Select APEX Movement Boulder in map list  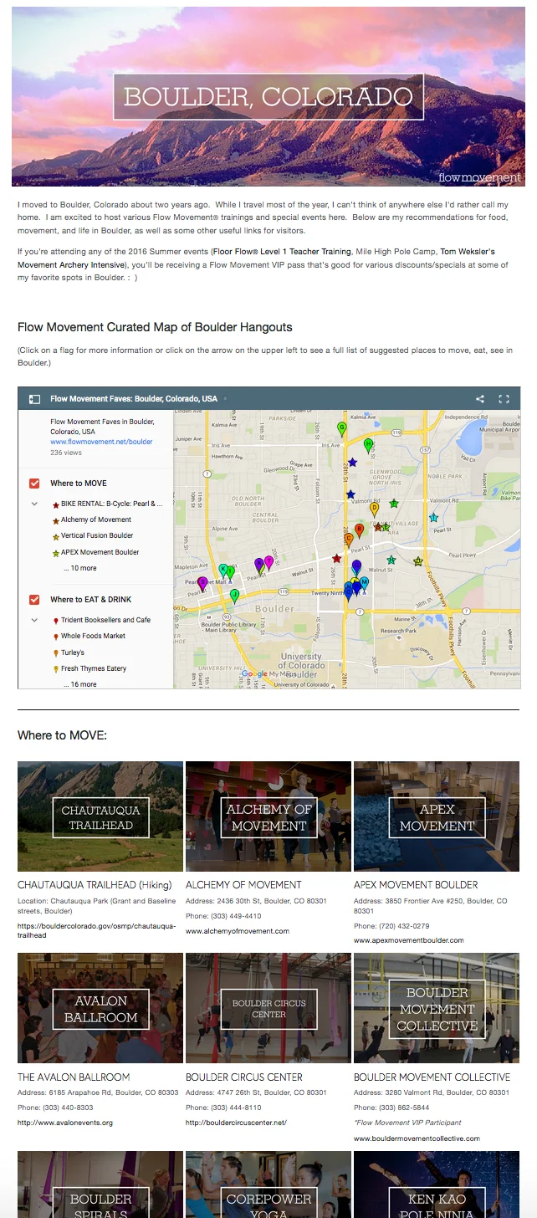[x=100, y=553]
